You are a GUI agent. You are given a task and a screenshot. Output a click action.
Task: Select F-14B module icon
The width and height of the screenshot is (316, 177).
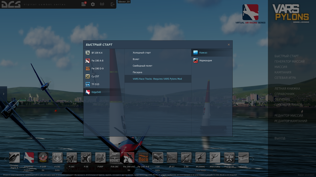tap(43, 157)
